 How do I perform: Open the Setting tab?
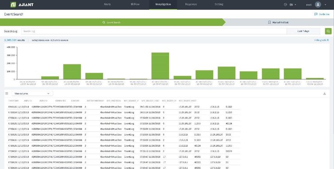(219, 4)
